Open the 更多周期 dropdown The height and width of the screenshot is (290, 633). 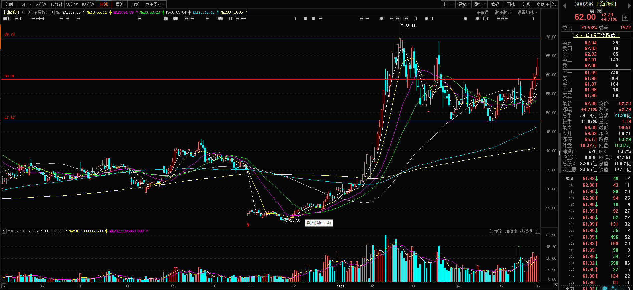pyautogui.click(x=155, y=4)
